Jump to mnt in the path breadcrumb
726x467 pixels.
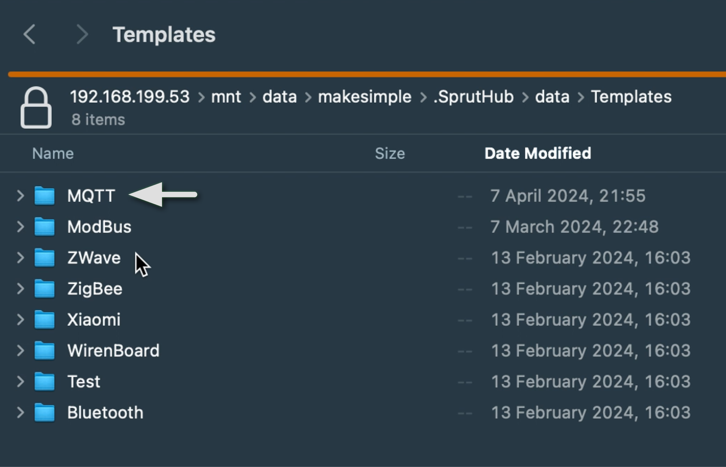pos(226,97)
